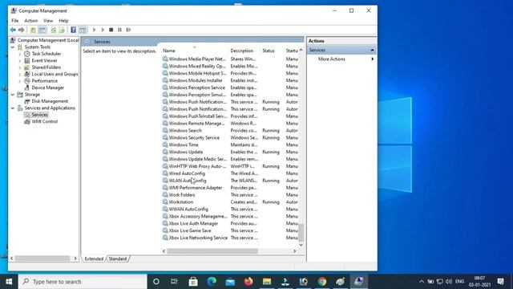Go back using the toolbar back arrow
The height and width of the screenshot is (289, 513).
[13, 30]
